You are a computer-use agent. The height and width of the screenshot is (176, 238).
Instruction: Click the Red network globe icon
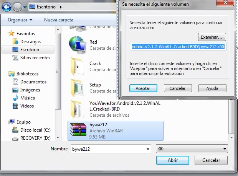point(78,45)
